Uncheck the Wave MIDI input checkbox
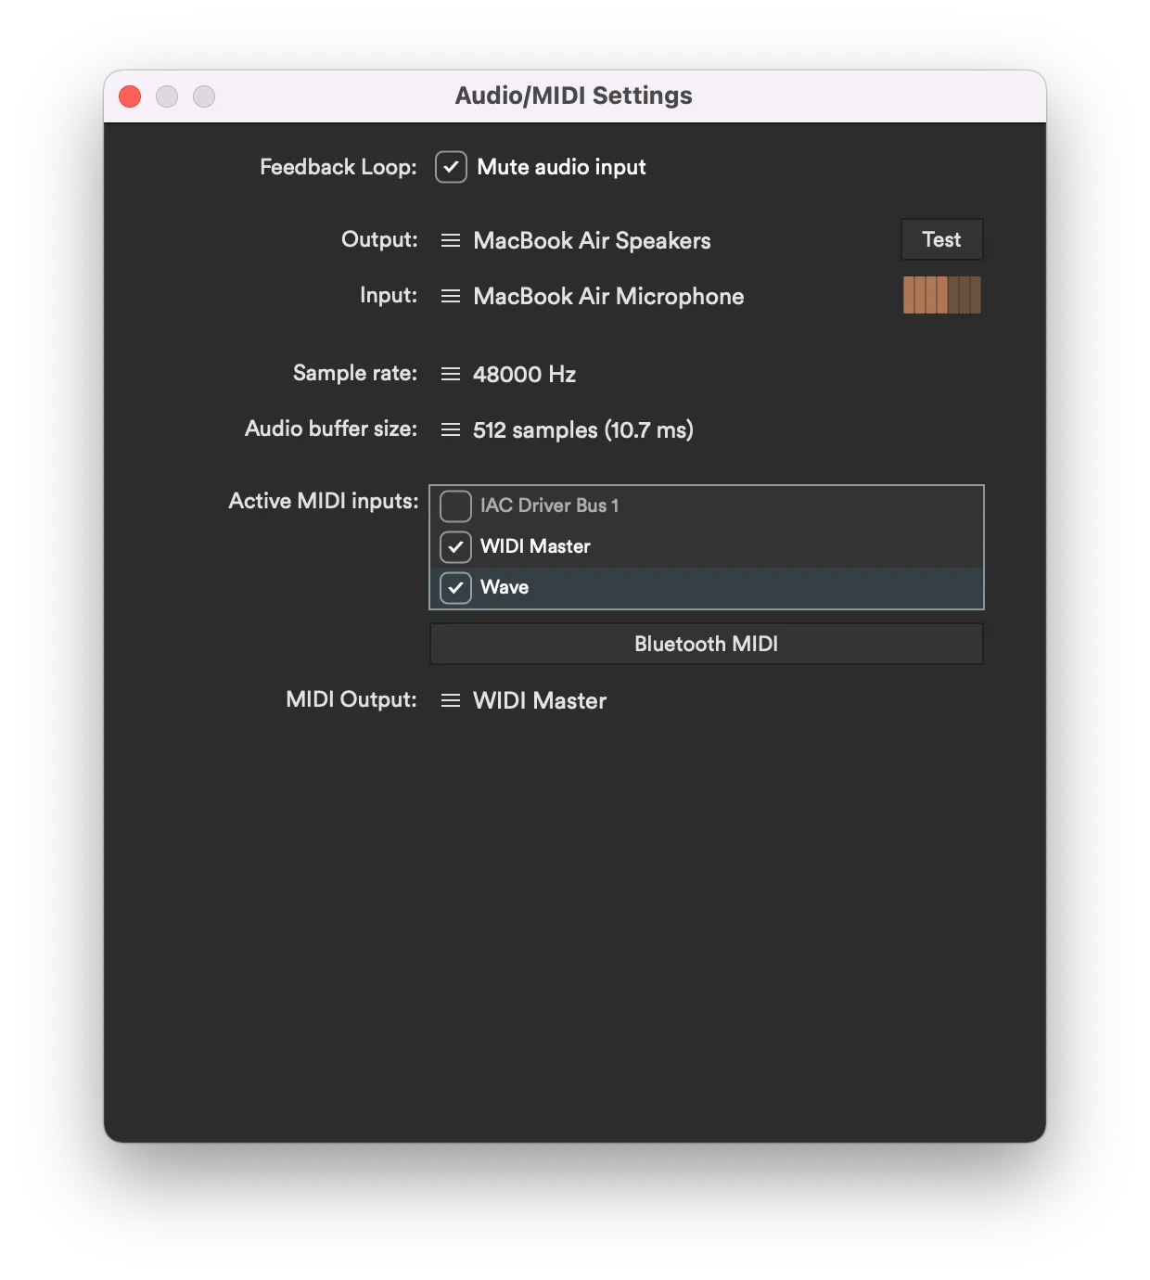The image size is (1150, 1280). click(x=455, y=587)
